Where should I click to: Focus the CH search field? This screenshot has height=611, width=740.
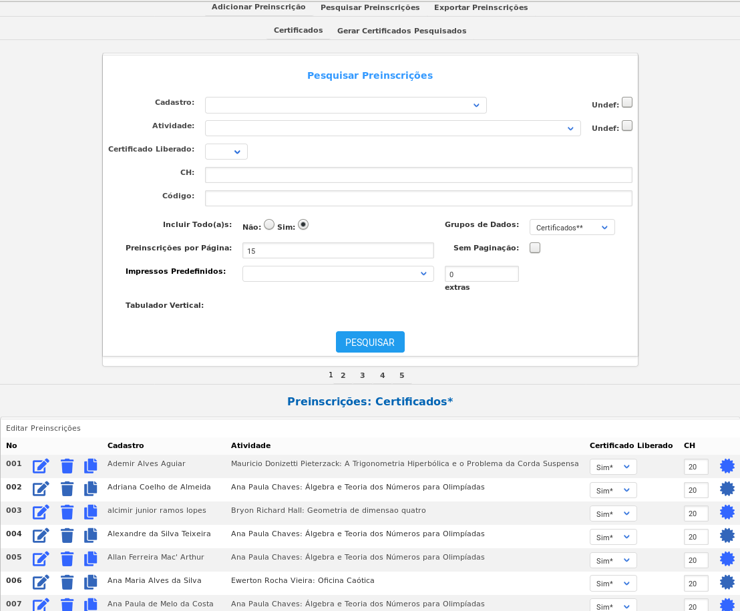(x=418, y=175)
